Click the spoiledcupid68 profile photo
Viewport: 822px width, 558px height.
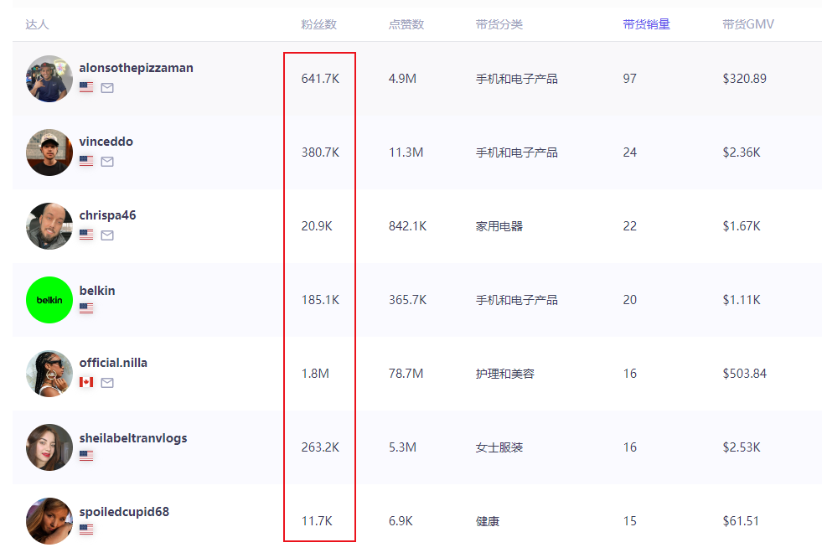[x=49, y=521]
